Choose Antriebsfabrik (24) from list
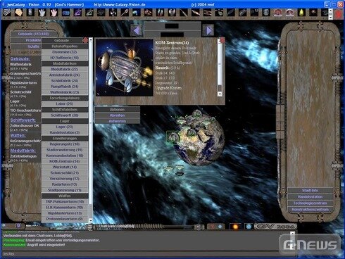 click(65, 75)
